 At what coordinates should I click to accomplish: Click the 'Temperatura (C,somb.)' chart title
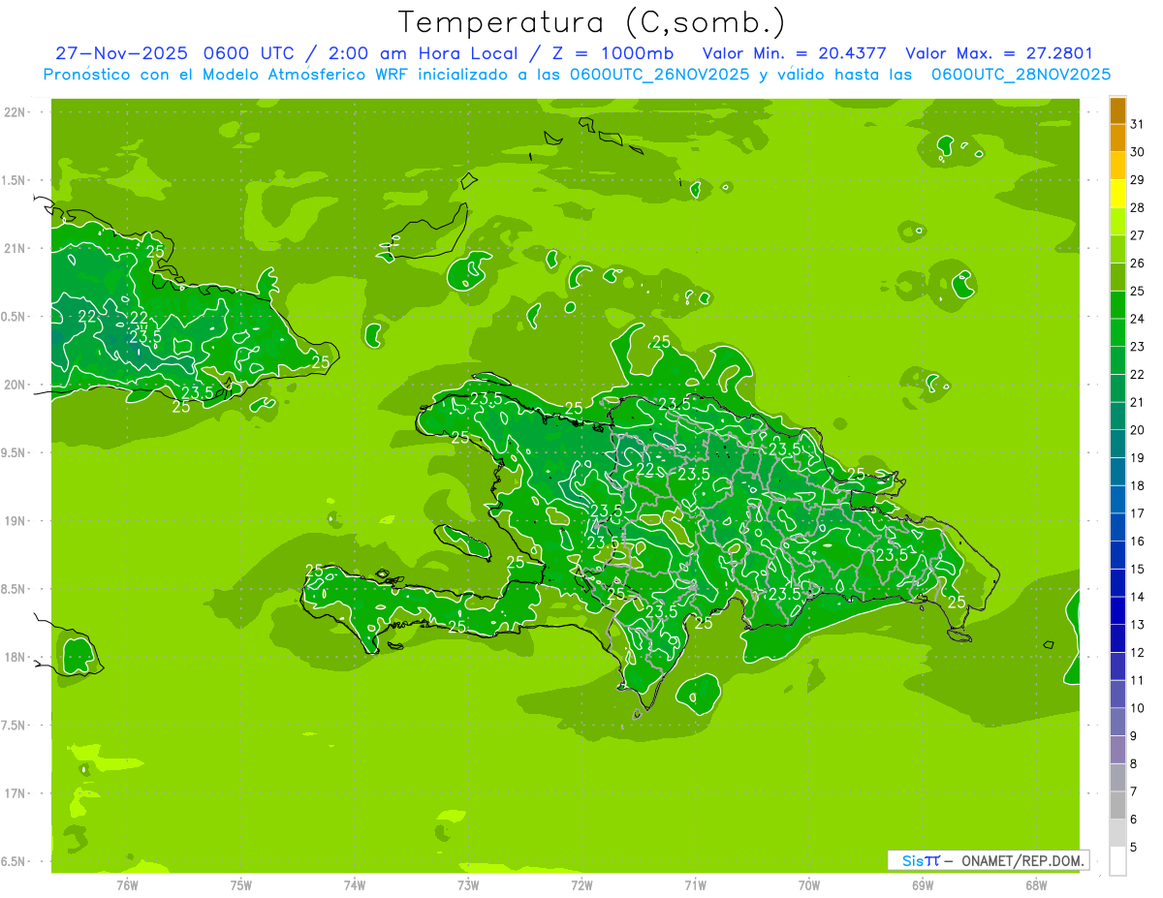[592, 22]
